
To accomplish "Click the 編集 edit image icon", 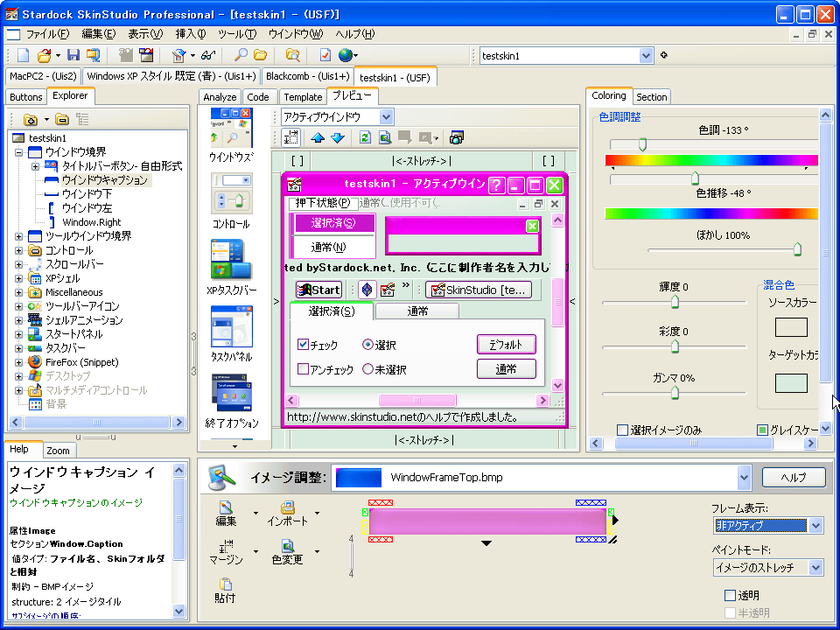I will (x=226, y=514).
